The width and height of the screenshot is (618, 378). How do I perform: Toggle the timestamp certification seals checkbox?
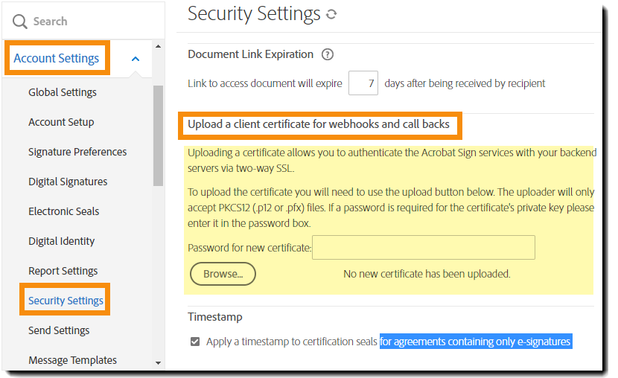[195, 342]
